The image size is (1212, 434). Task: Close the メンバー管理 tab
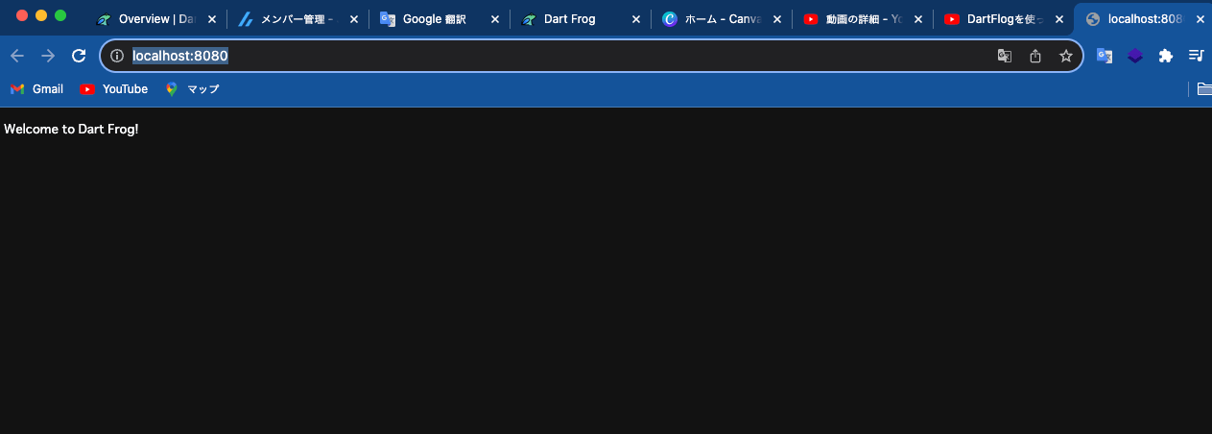coord(353,19)
